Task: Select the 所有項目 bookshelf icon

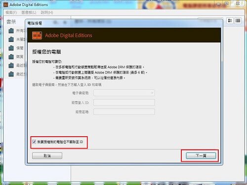Action: pyautogui.click(x=11, y=31)
